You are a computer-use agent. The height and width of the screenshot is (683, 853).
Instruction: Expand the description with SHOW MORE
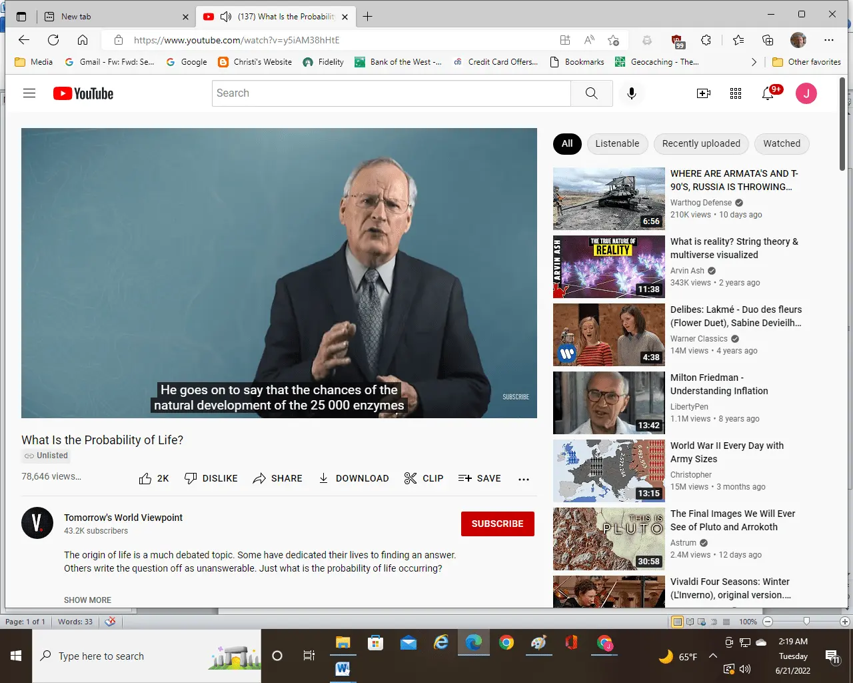[x=87, y=600]
